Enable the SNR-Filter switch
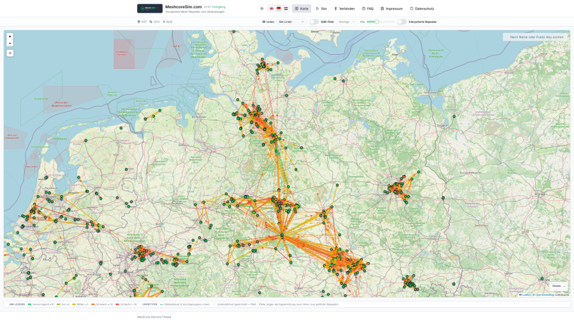Screen dimensions: 574x322 (x=314, y=22)
